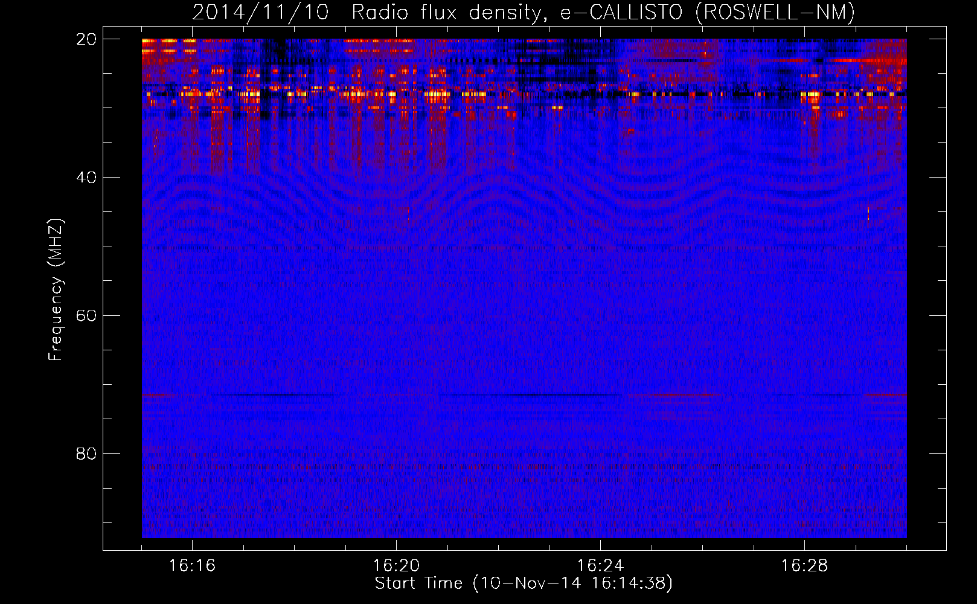The height and width of the screenshot is (604, 977).
Task: Select the 16:24 time axis label
Action: pos(600,566)
